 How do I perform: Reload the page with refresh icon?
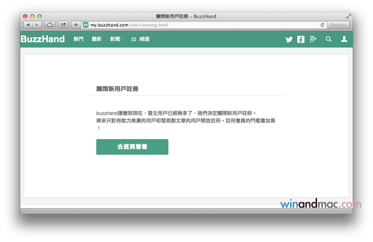pyautogui.click(x=323, y=25)
